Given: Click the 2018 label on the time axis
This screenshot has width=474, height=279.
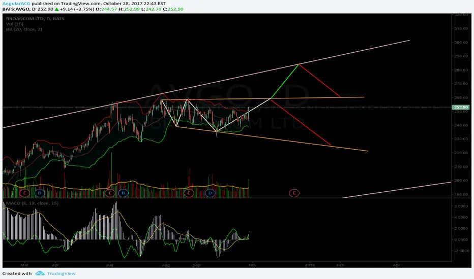Looking at the screenshot, I should [x=310, y=265].
